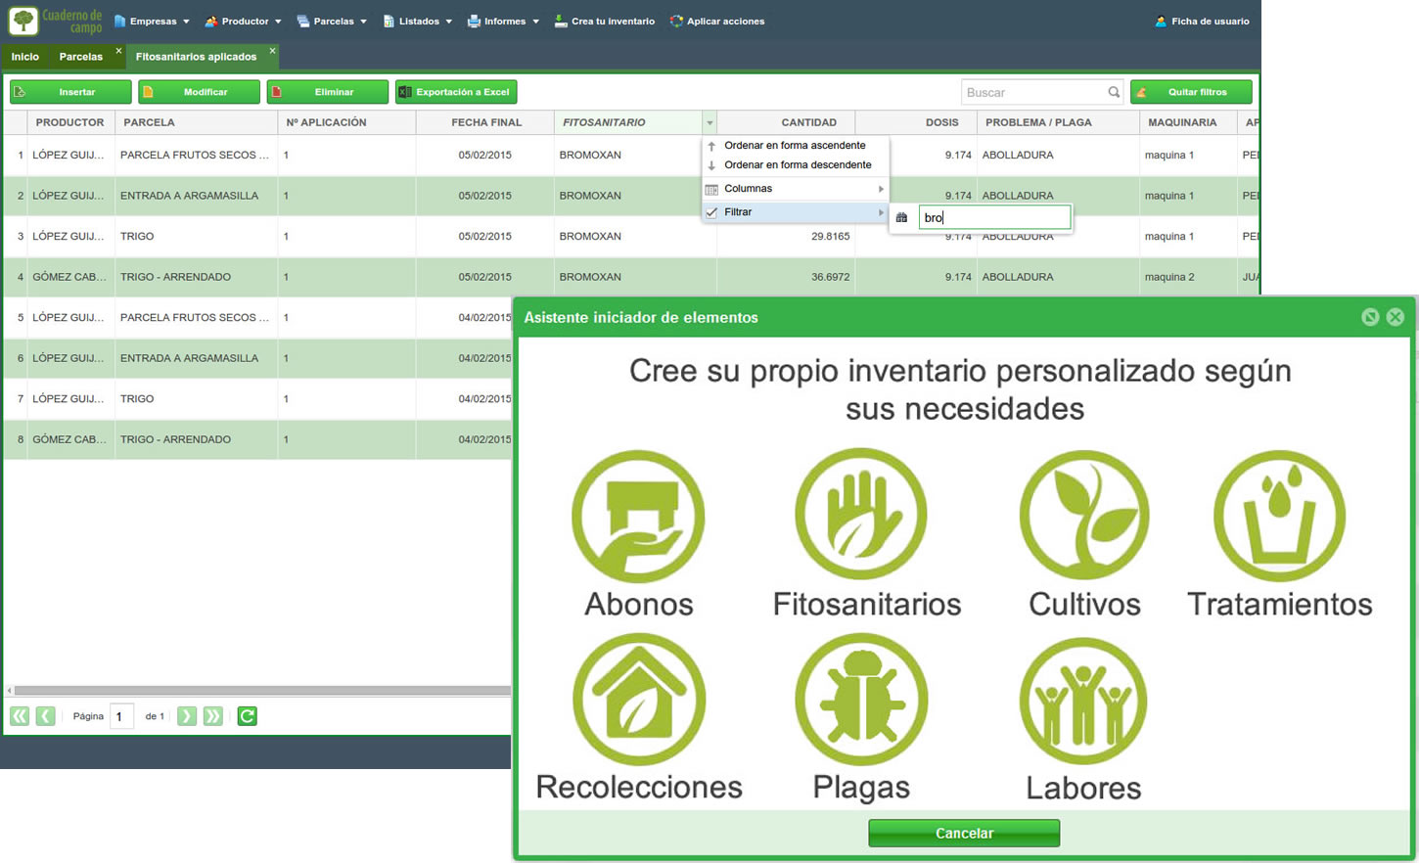The width and height of the screenshot is (1419, 863).
Task: Click the CANTIDAD column header
Action: [786, 122]
